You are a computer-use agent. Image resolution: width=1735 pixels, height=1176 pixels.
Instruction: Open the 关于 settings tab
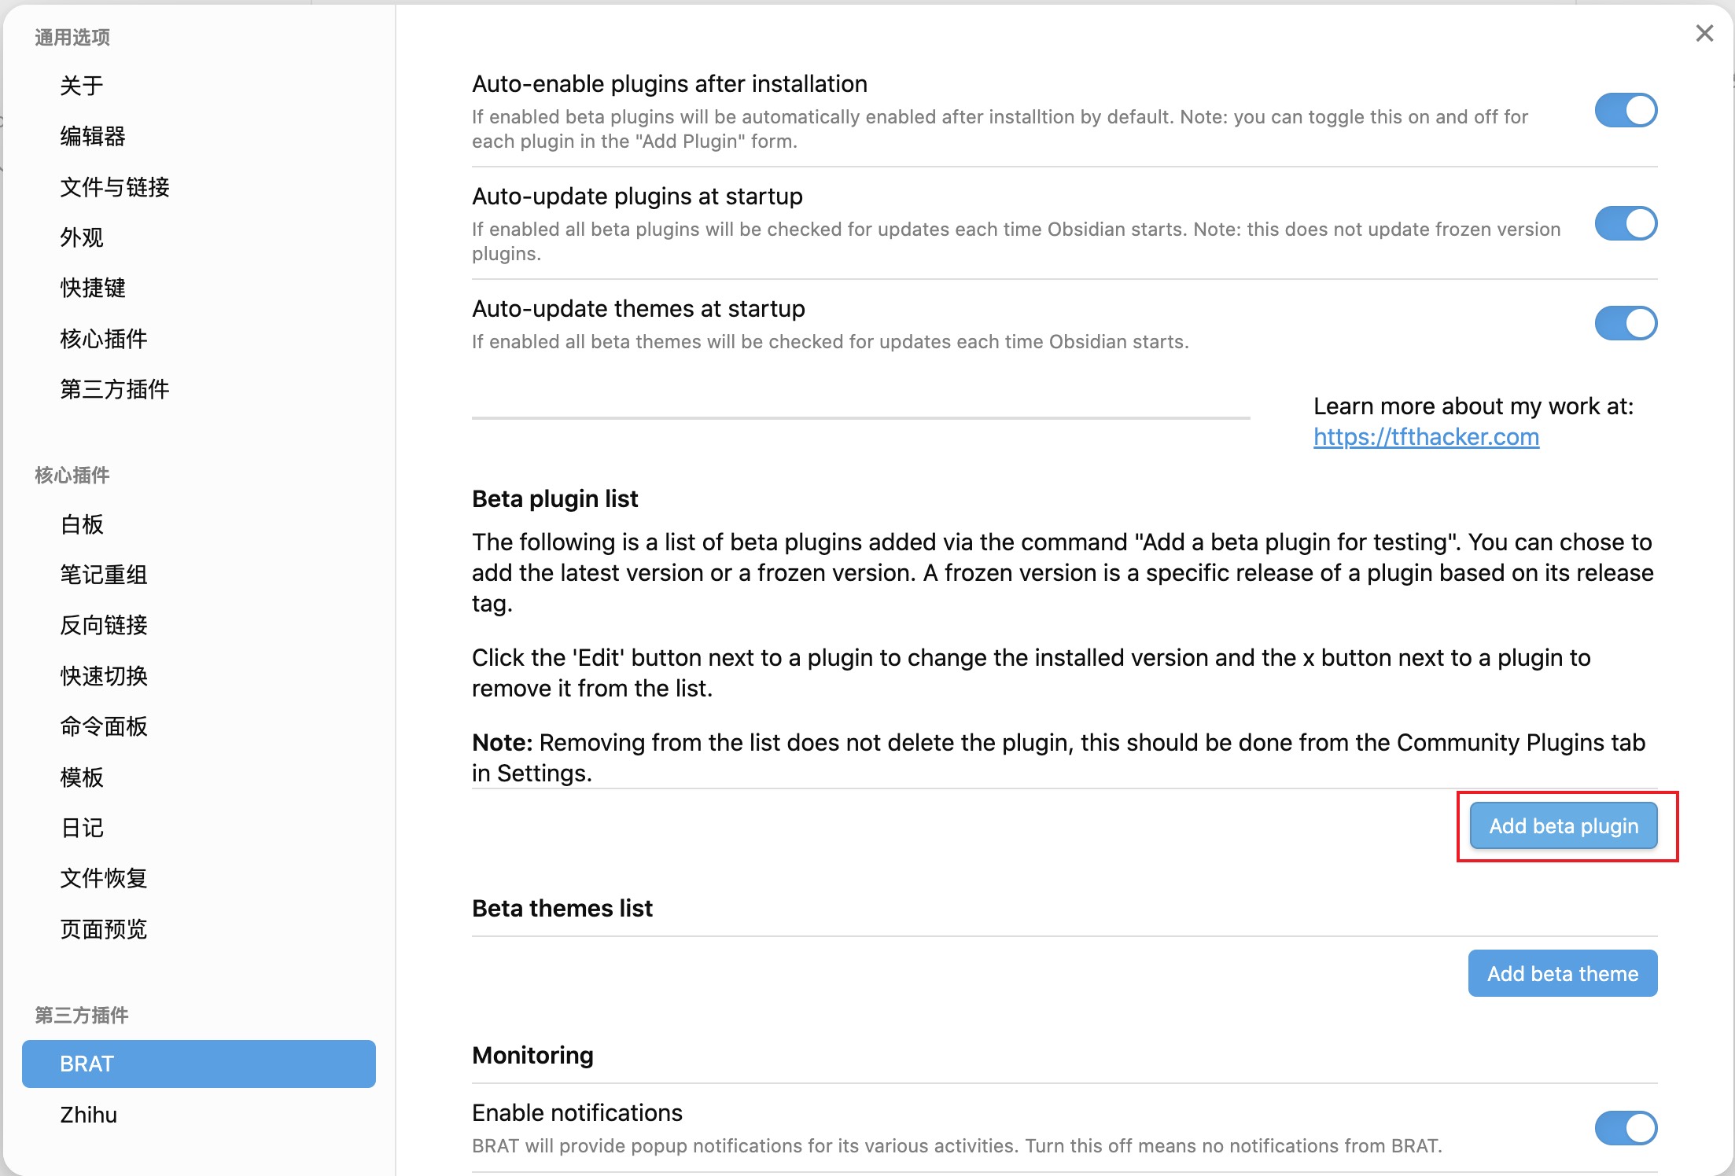82,86
